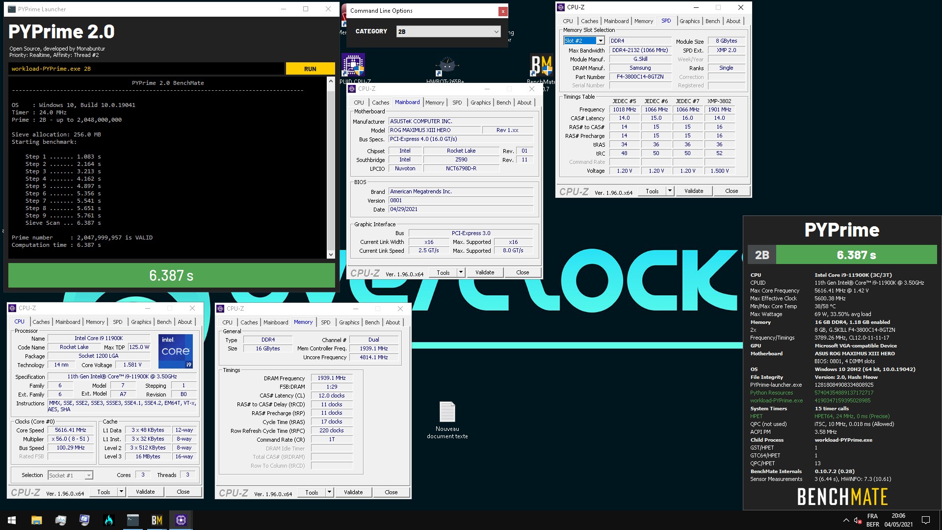Maximize the PYPrime Launcher window
Viewport: 942px width, 530px height.
pos(306,9)
